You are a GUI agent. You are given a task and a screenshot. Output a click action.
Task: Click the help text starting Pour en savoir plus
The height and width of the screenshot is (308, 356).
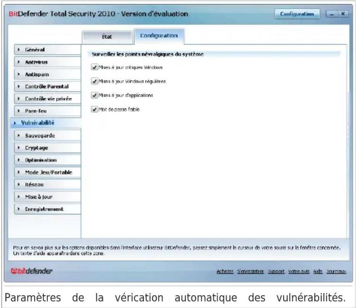(177, 250)
